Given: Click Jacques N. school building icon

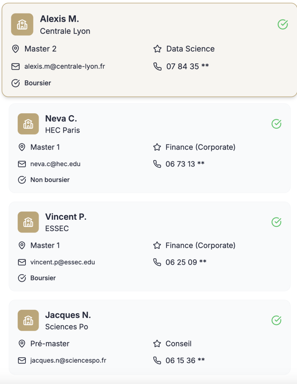Looking at the screenshot, I should click(x=28, y=320).
